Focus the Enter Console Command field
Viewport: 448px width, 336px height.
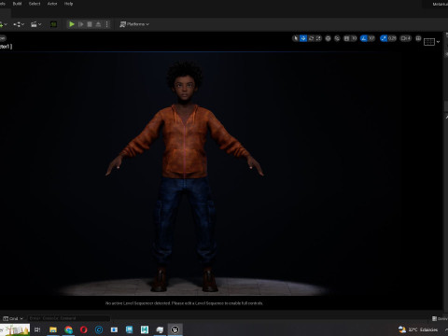click(x=68, y=318)
